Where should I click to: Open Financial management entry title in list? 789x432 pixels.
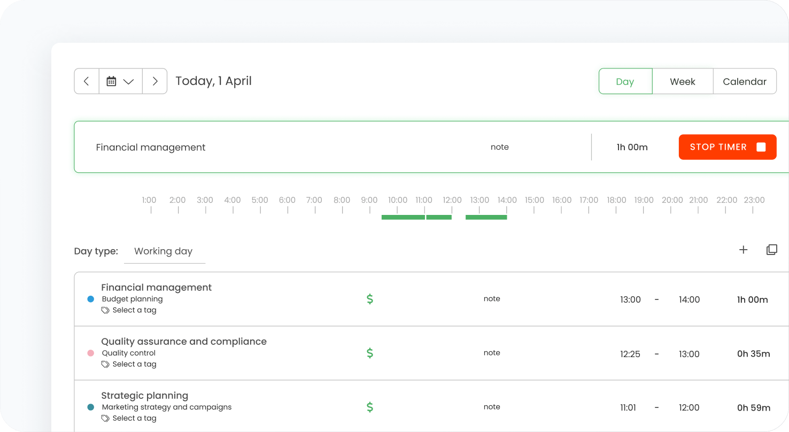tap(157, 288)
